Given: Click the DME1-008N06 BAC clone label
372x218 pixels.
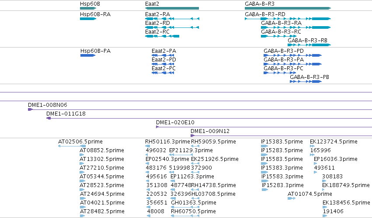Looking at the screenshot, I should click(48, 105).
